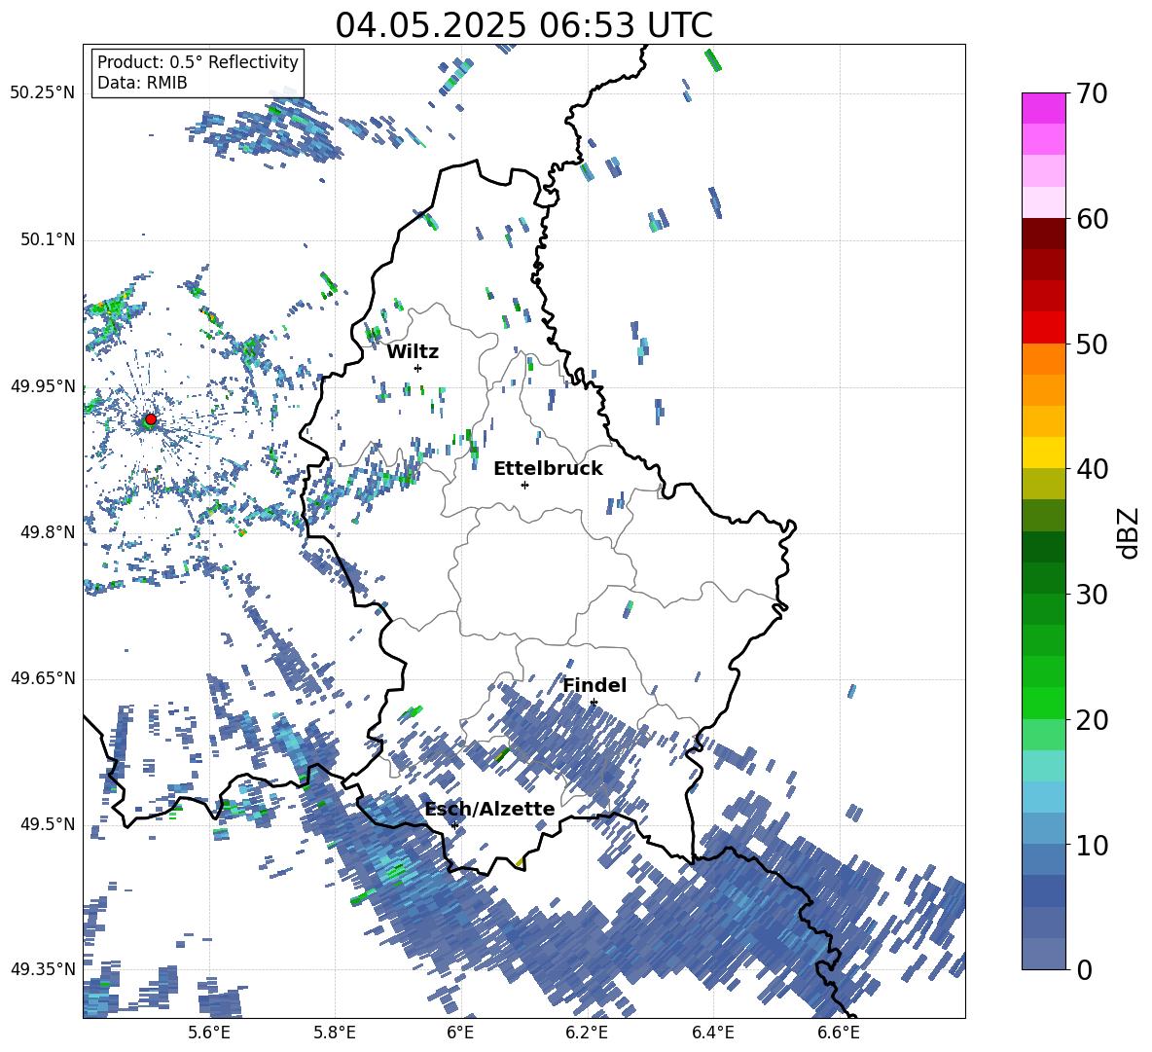This screenshot has width=1152, height=1052.
Task: Click the 70 dBZ colorbar tick label
Action: [1091, 93]
